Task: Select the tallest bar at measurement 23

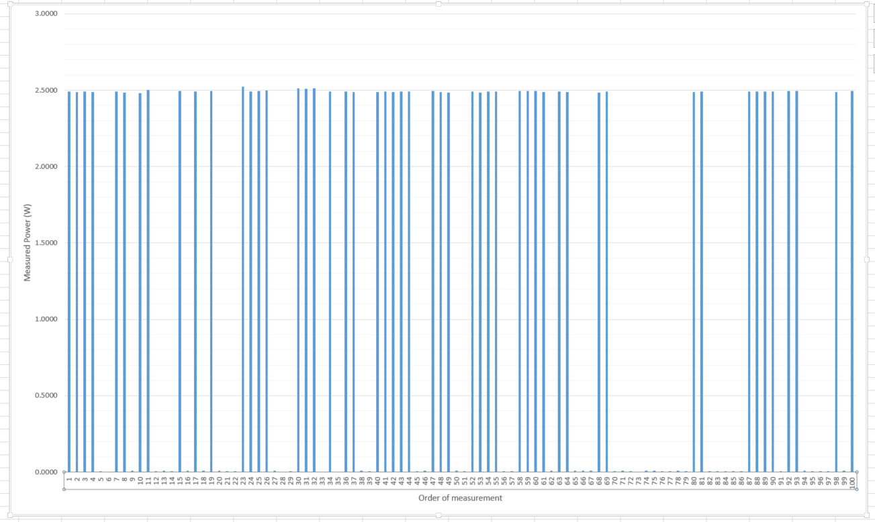Action: coord(243,279)
